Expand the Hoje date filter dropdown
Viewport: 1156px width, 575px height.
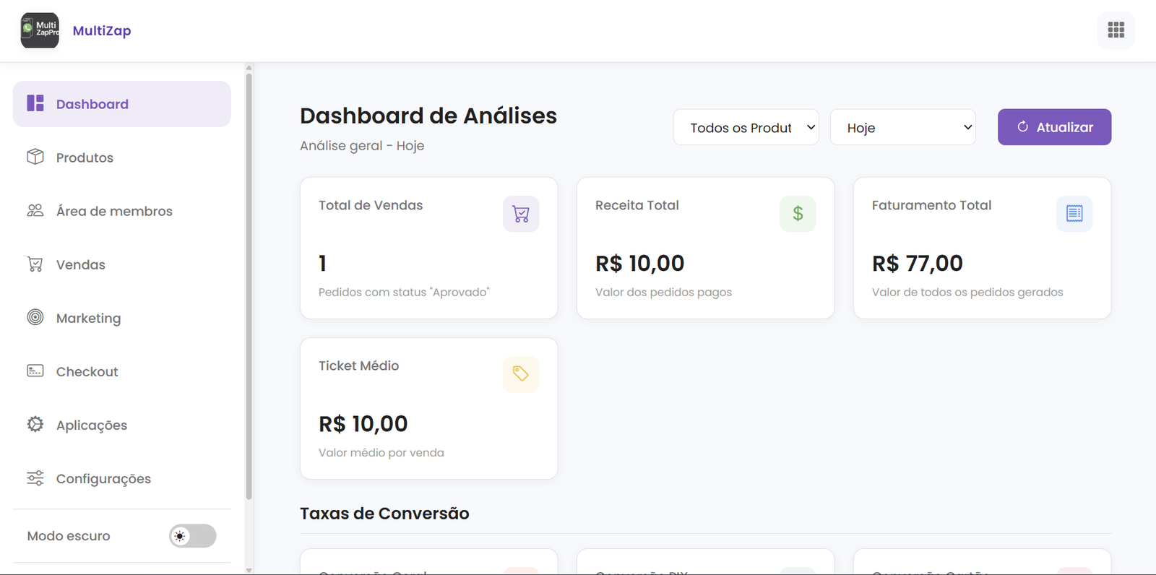click(x=903, y=127)
